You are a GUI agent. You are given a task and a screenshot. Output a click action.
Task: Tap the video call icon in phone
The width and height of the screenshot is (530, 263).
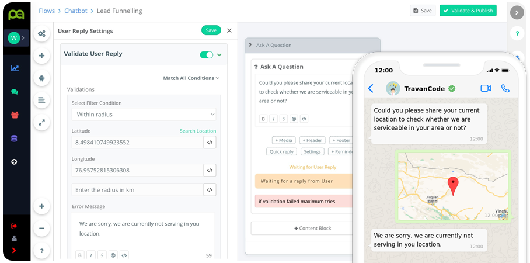click(485, 88)
